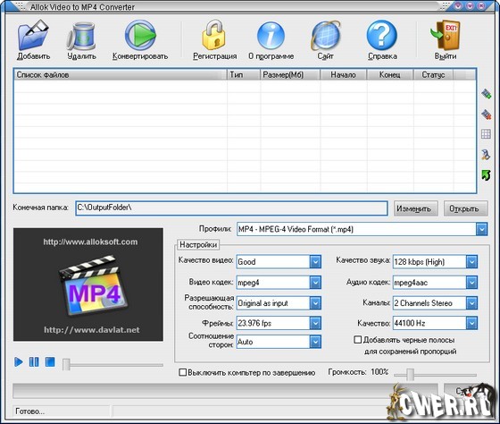The height and width of the screenshot is (424, 500).
Task: Visit website via Сайт globe icon
Action: click(326, 36)
